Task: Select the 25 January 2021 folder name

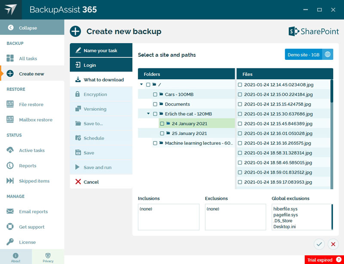Action: (x=189, y=133)
